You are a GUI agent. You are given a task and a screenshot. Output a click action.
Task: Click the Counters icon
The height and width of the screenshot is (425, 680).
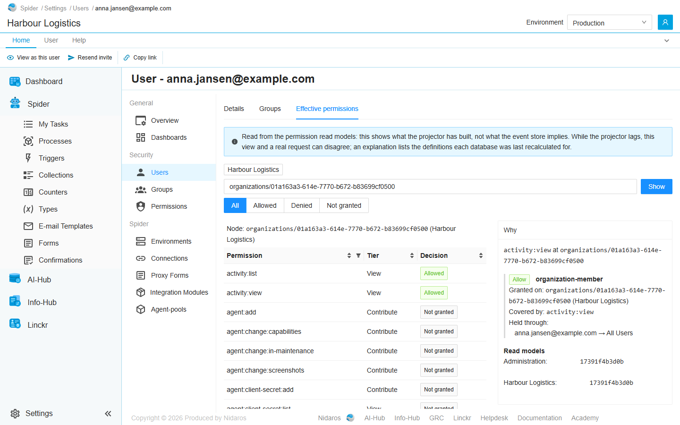28,192
